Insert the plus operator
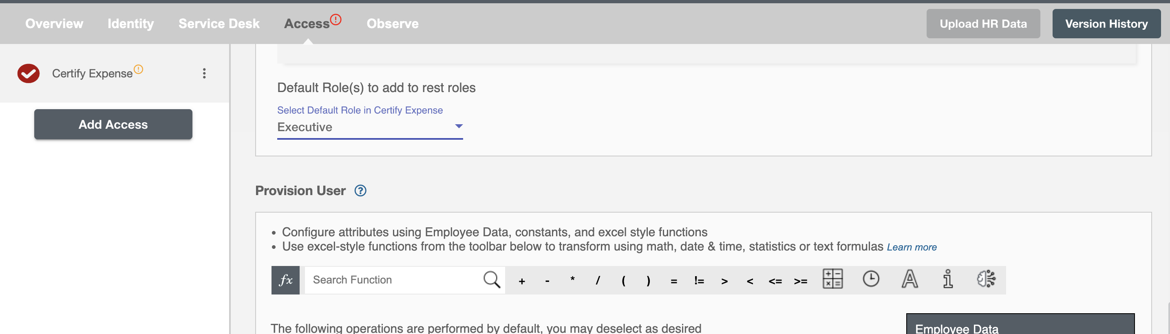 pyautogui.click(x=522, y=281)
